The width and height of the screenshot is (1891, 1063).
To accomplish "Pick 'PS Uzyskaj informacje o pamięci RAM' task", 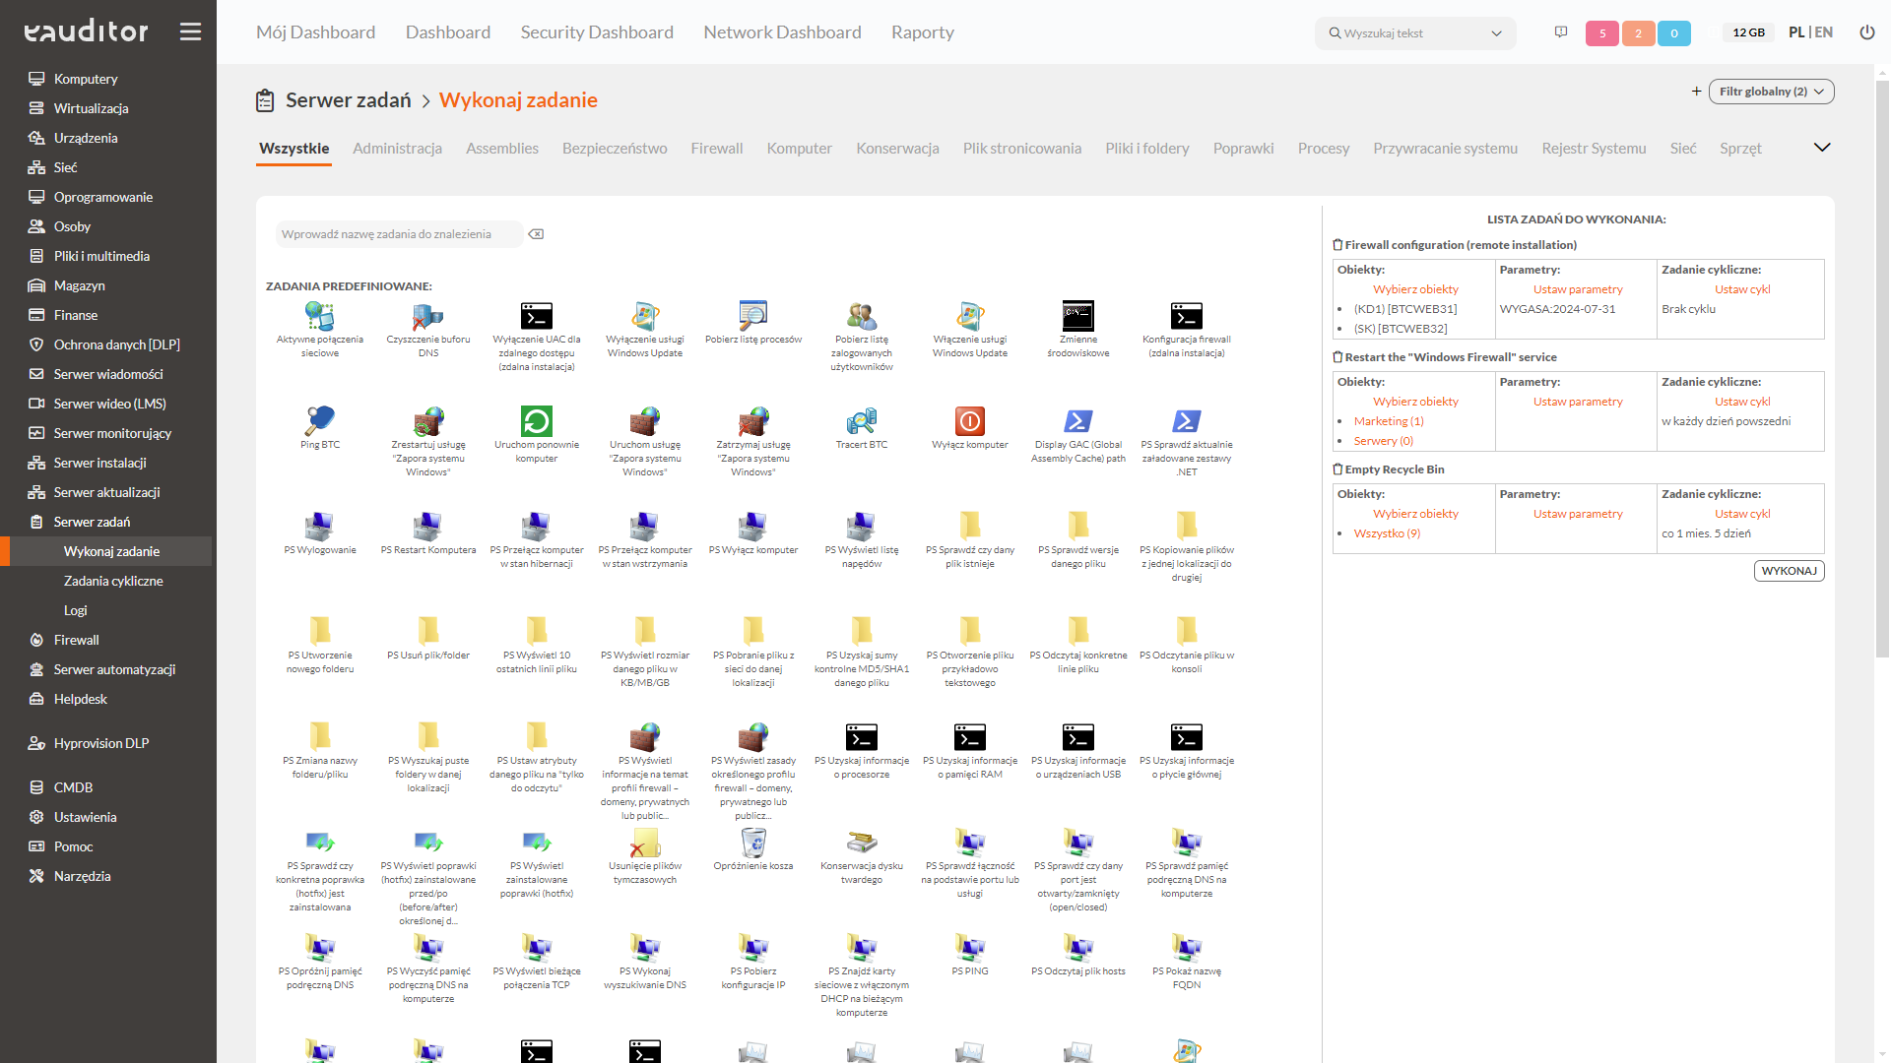I will coord(970,737).
